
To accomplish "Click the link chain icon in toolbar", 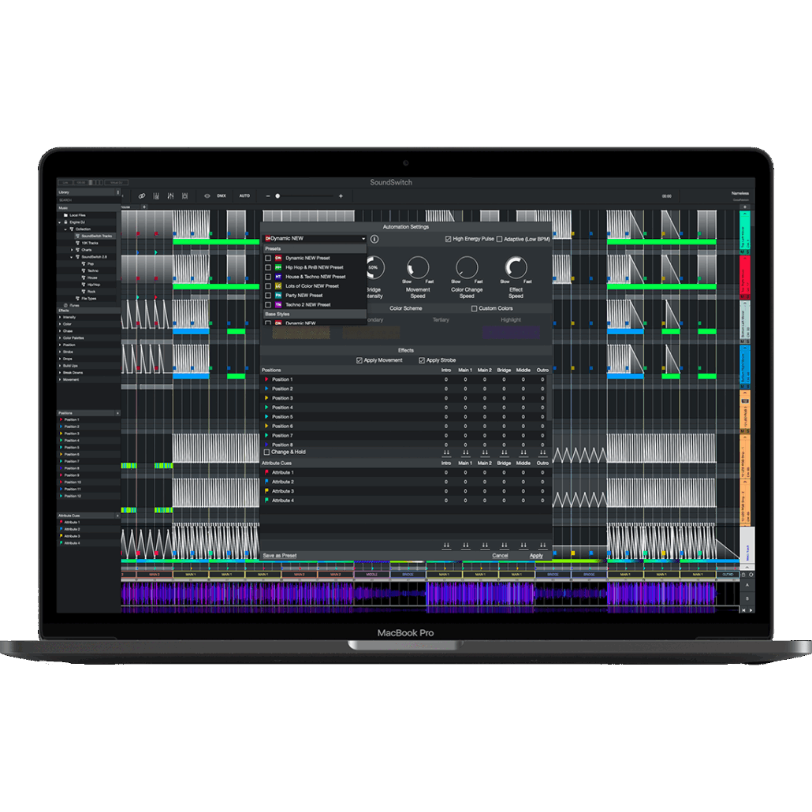I will 142,196.
